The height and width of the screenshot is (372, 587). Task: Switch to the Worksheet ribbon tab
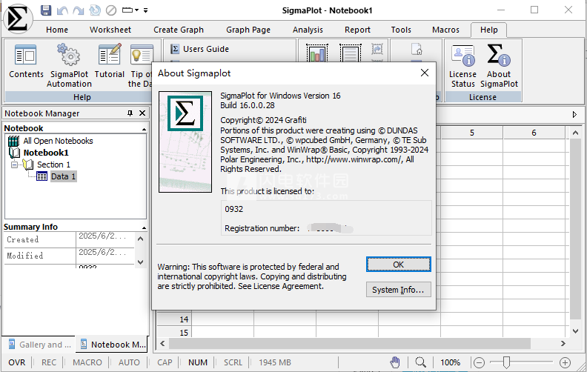pos(110,30)
